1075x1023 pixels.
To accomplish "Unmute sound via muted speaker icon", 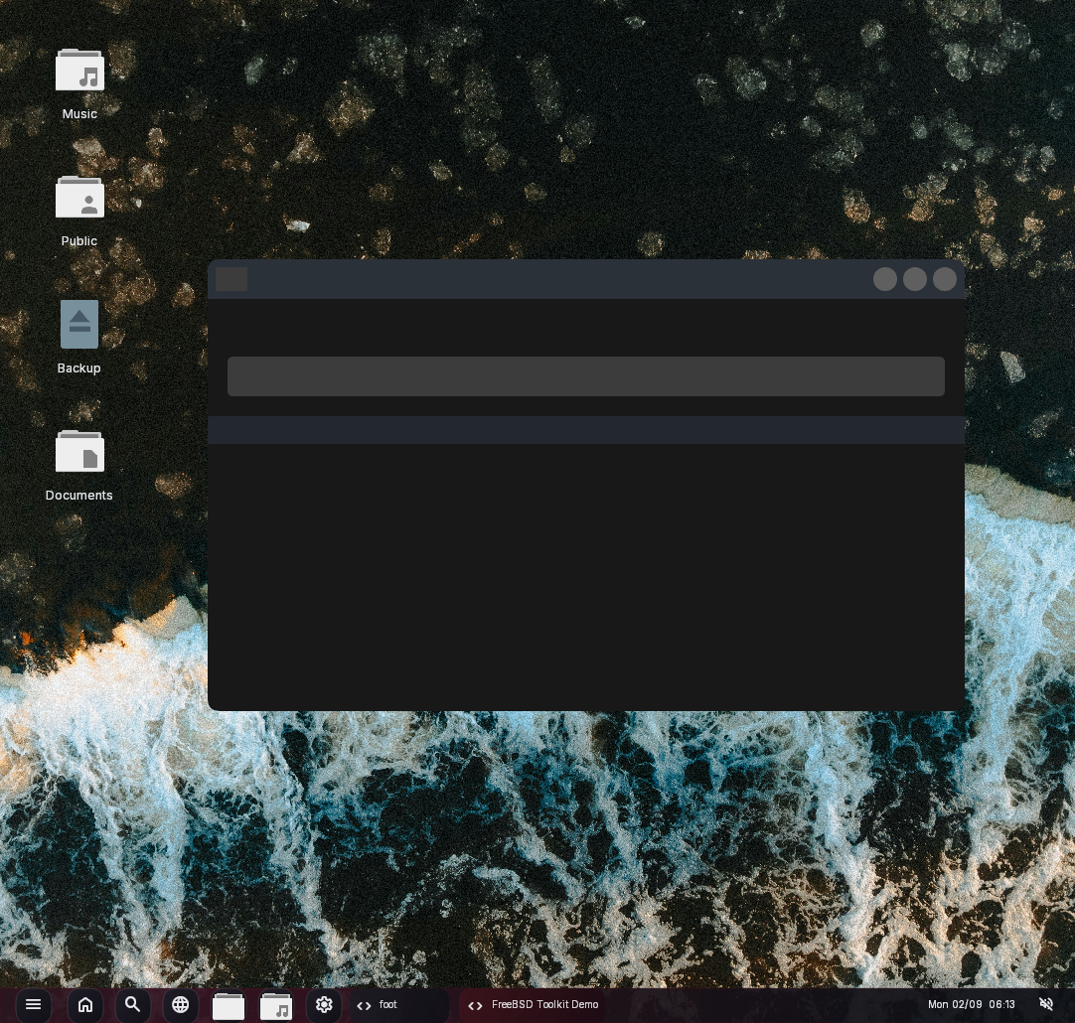I will (x=1046, y=1005).
